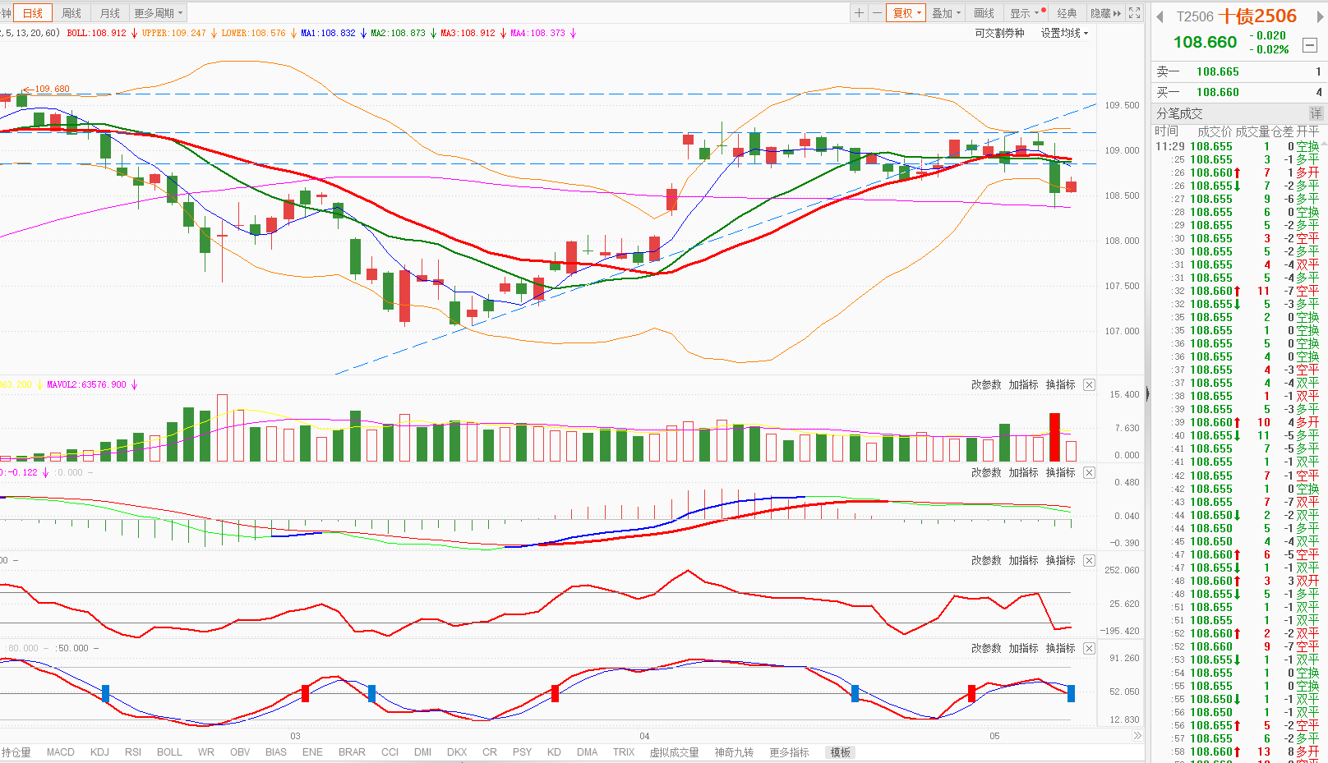Select the BIAS indicator tab
This screenshot has width=1328, height=763.
click(276, 752)
